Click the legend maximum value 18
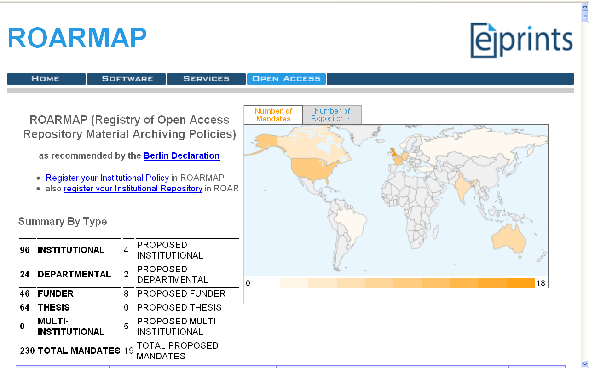The image size is (589, 368). [x=541, y=283]
